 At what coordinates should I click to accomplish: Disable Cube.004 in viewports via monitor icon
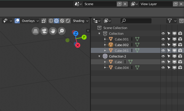coord(175,68)
